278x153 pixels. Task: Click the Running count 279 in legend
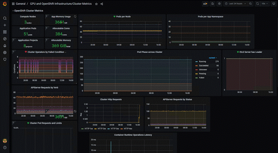coord(217,61)
